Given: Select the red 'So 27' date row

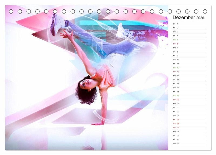Looking at the screenshot, I should [x=190, y=127].
